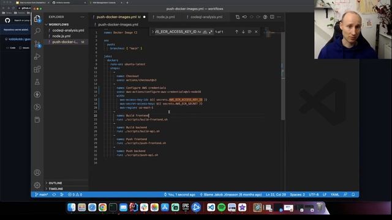Click errors and warnings count in status bar

click(x=75, y=194)
